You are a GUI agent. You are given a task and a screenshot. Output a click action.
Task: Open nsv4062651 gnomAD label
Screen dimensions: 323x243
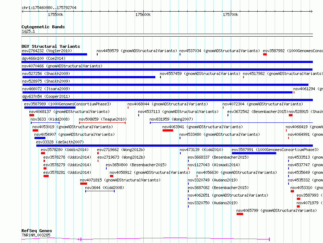(228, 195)
